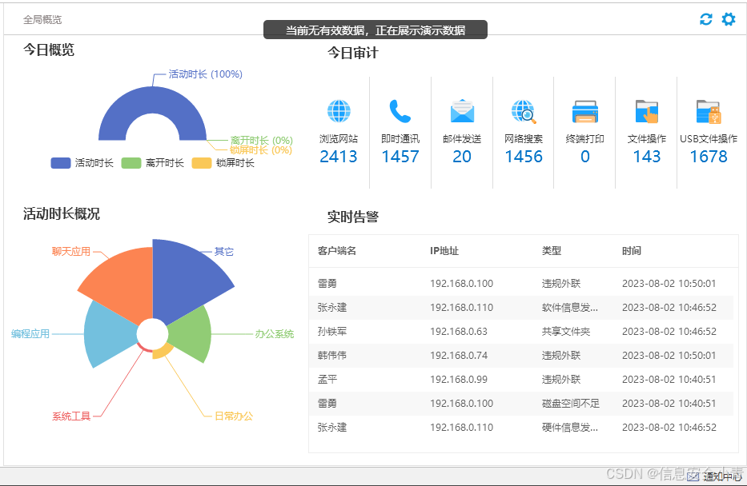Click the 时间 column header

pyautogui.click(x=631, y=251)
